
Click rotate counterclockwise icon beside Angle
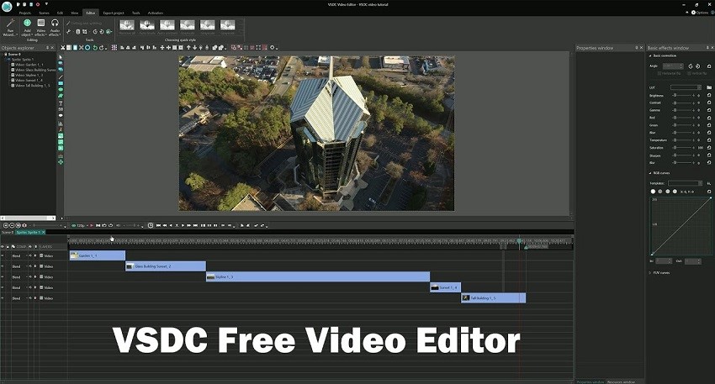[691, 66]
